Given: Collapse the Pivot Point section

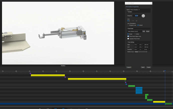Looking at the screenshot, I should click(127, 28).
